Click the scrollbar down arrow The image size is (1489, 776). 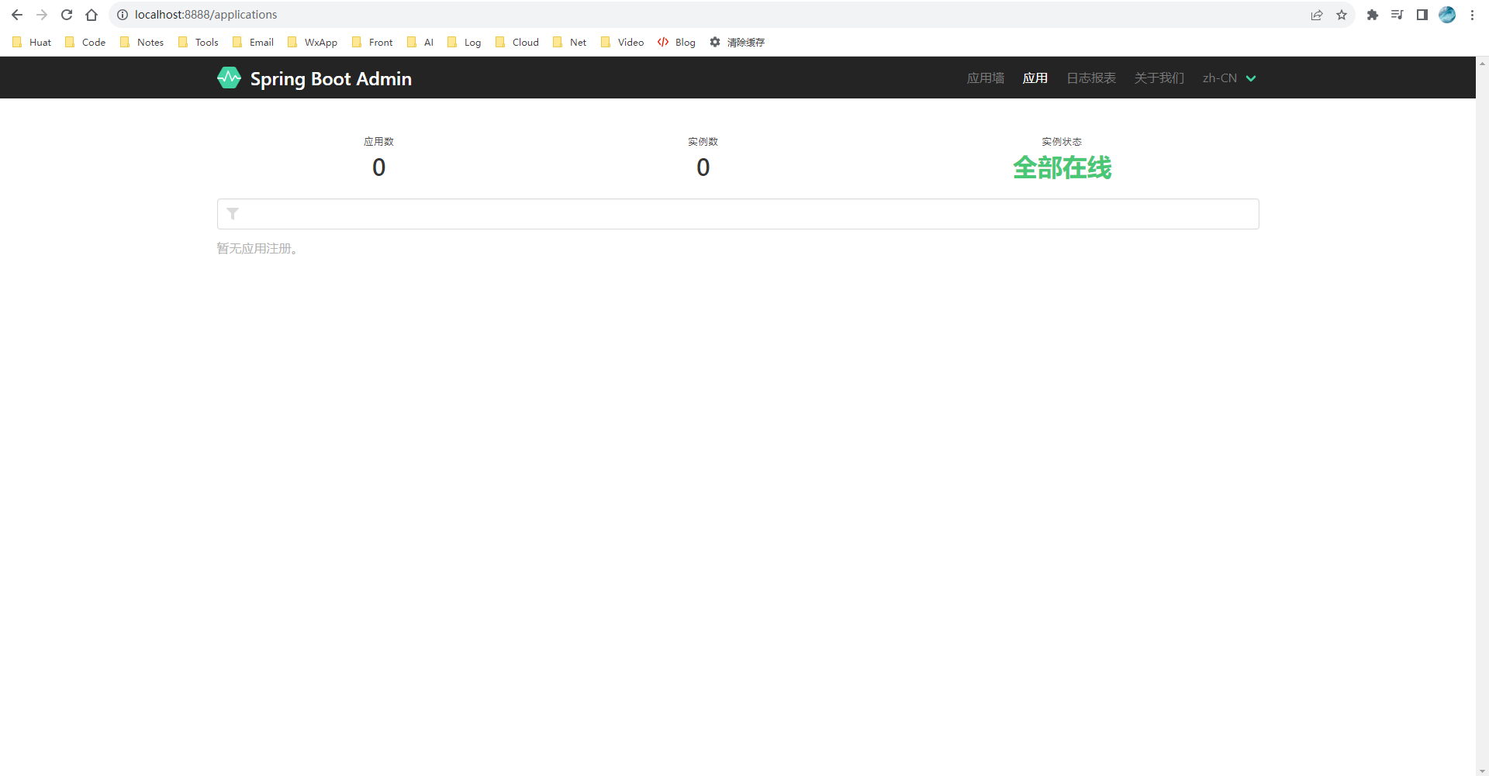coord(1482,771)
